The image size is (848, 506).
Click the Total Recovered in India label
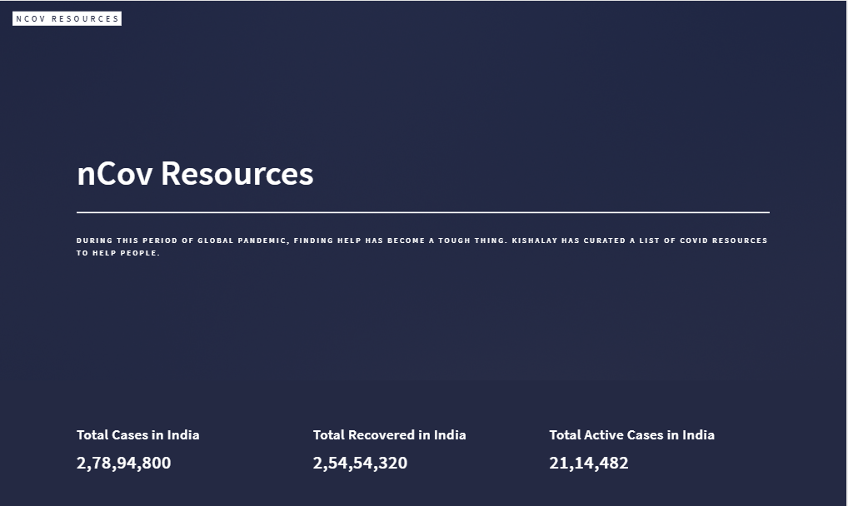389,434
